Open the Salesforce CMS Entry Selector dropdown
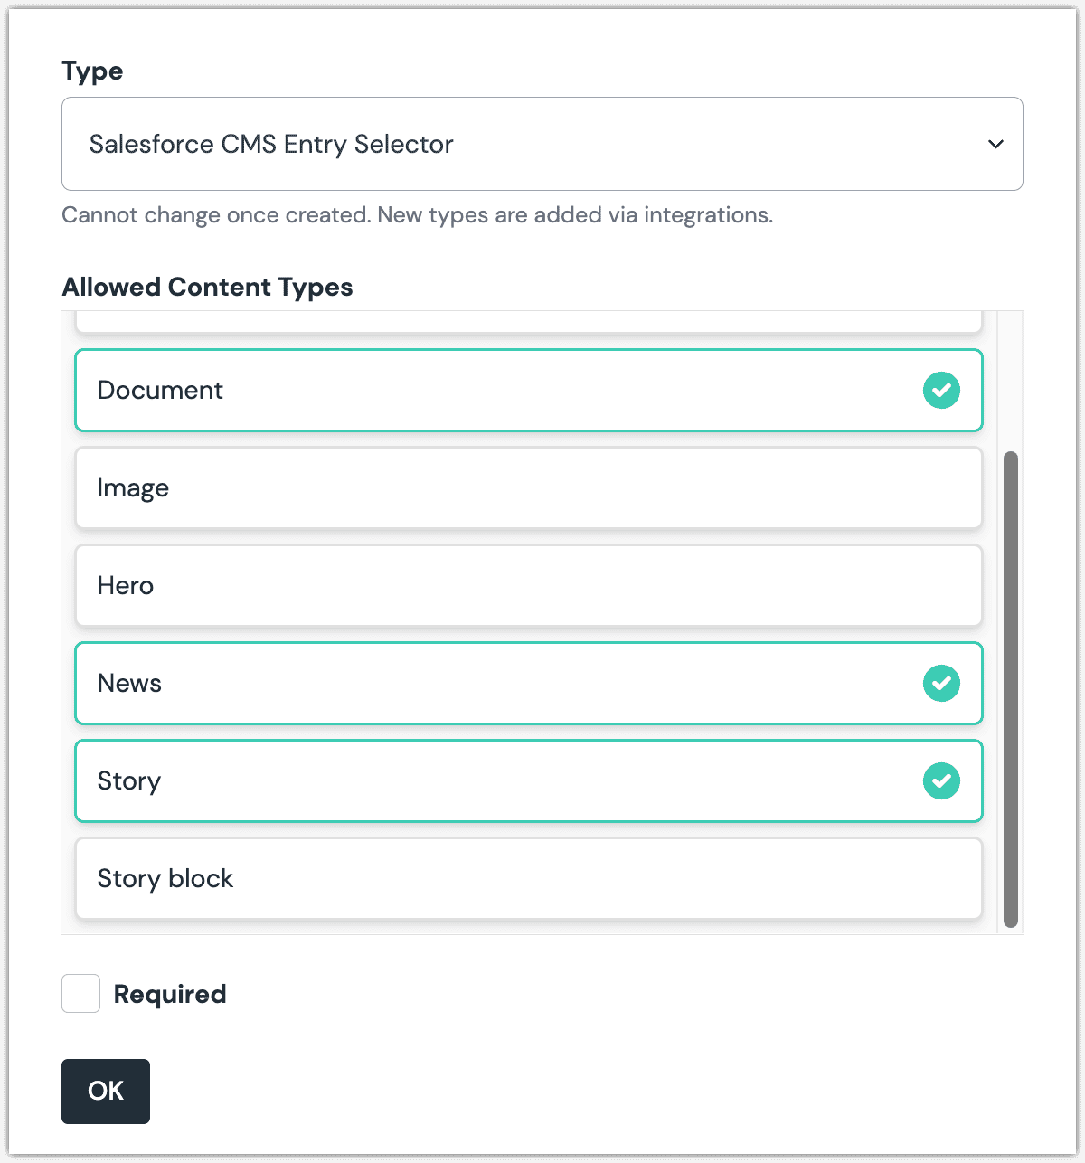Viewport: 1085px width, 1163px height. 541,145
